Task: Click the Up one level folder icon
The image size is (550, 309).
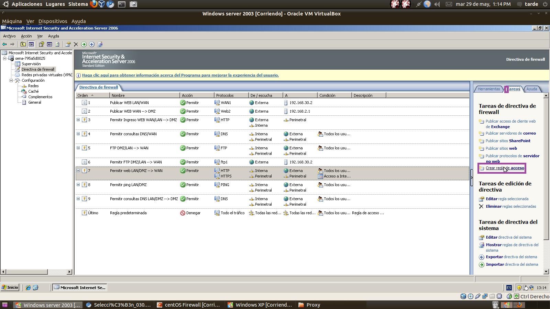Action: point(23,44)
